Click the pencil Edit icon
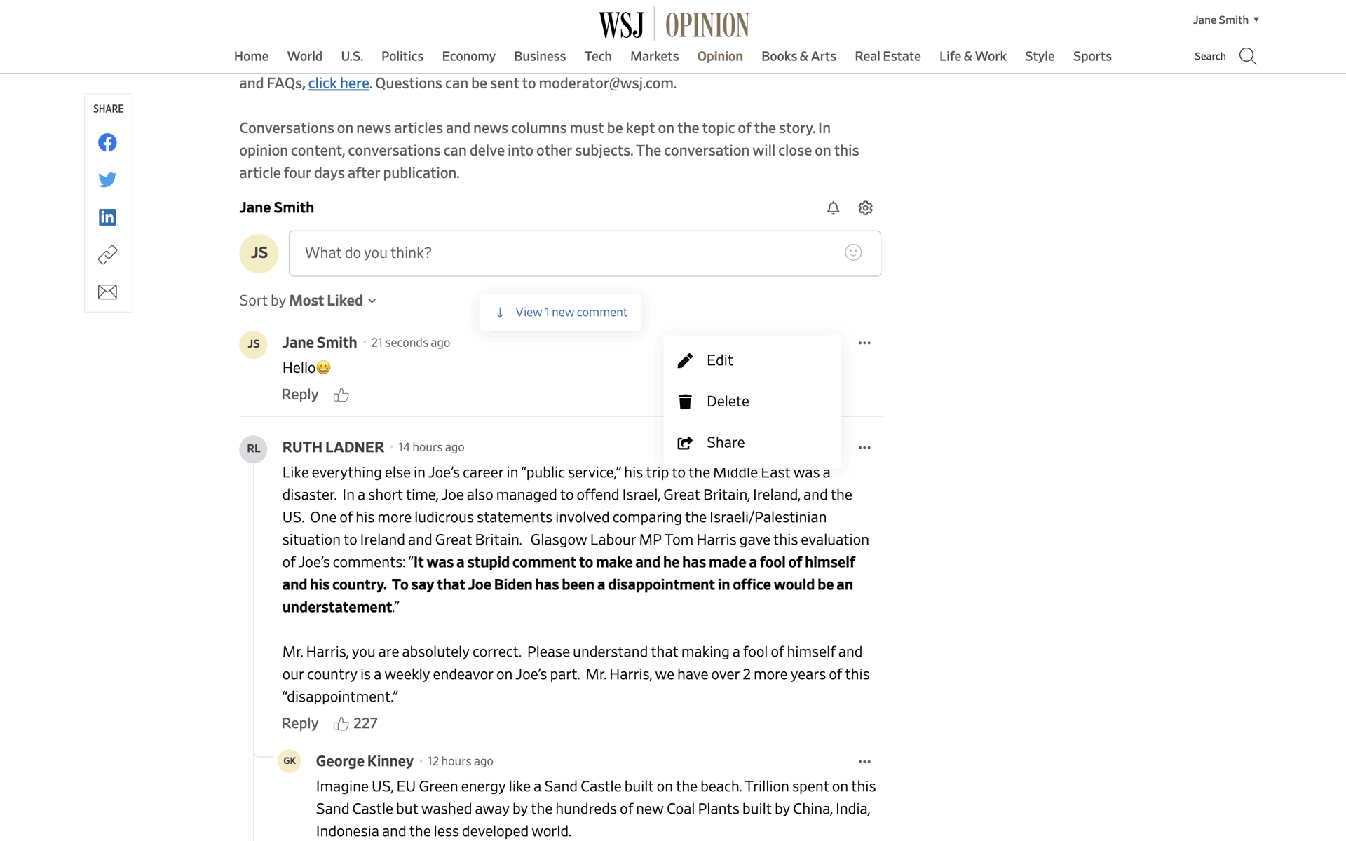 click(x=685, y=360)
